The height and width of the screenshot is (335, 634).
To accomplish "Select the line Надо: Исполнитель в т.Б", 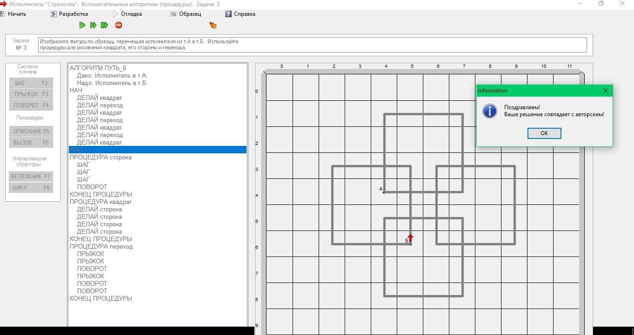I will click(x=112, y=83).
